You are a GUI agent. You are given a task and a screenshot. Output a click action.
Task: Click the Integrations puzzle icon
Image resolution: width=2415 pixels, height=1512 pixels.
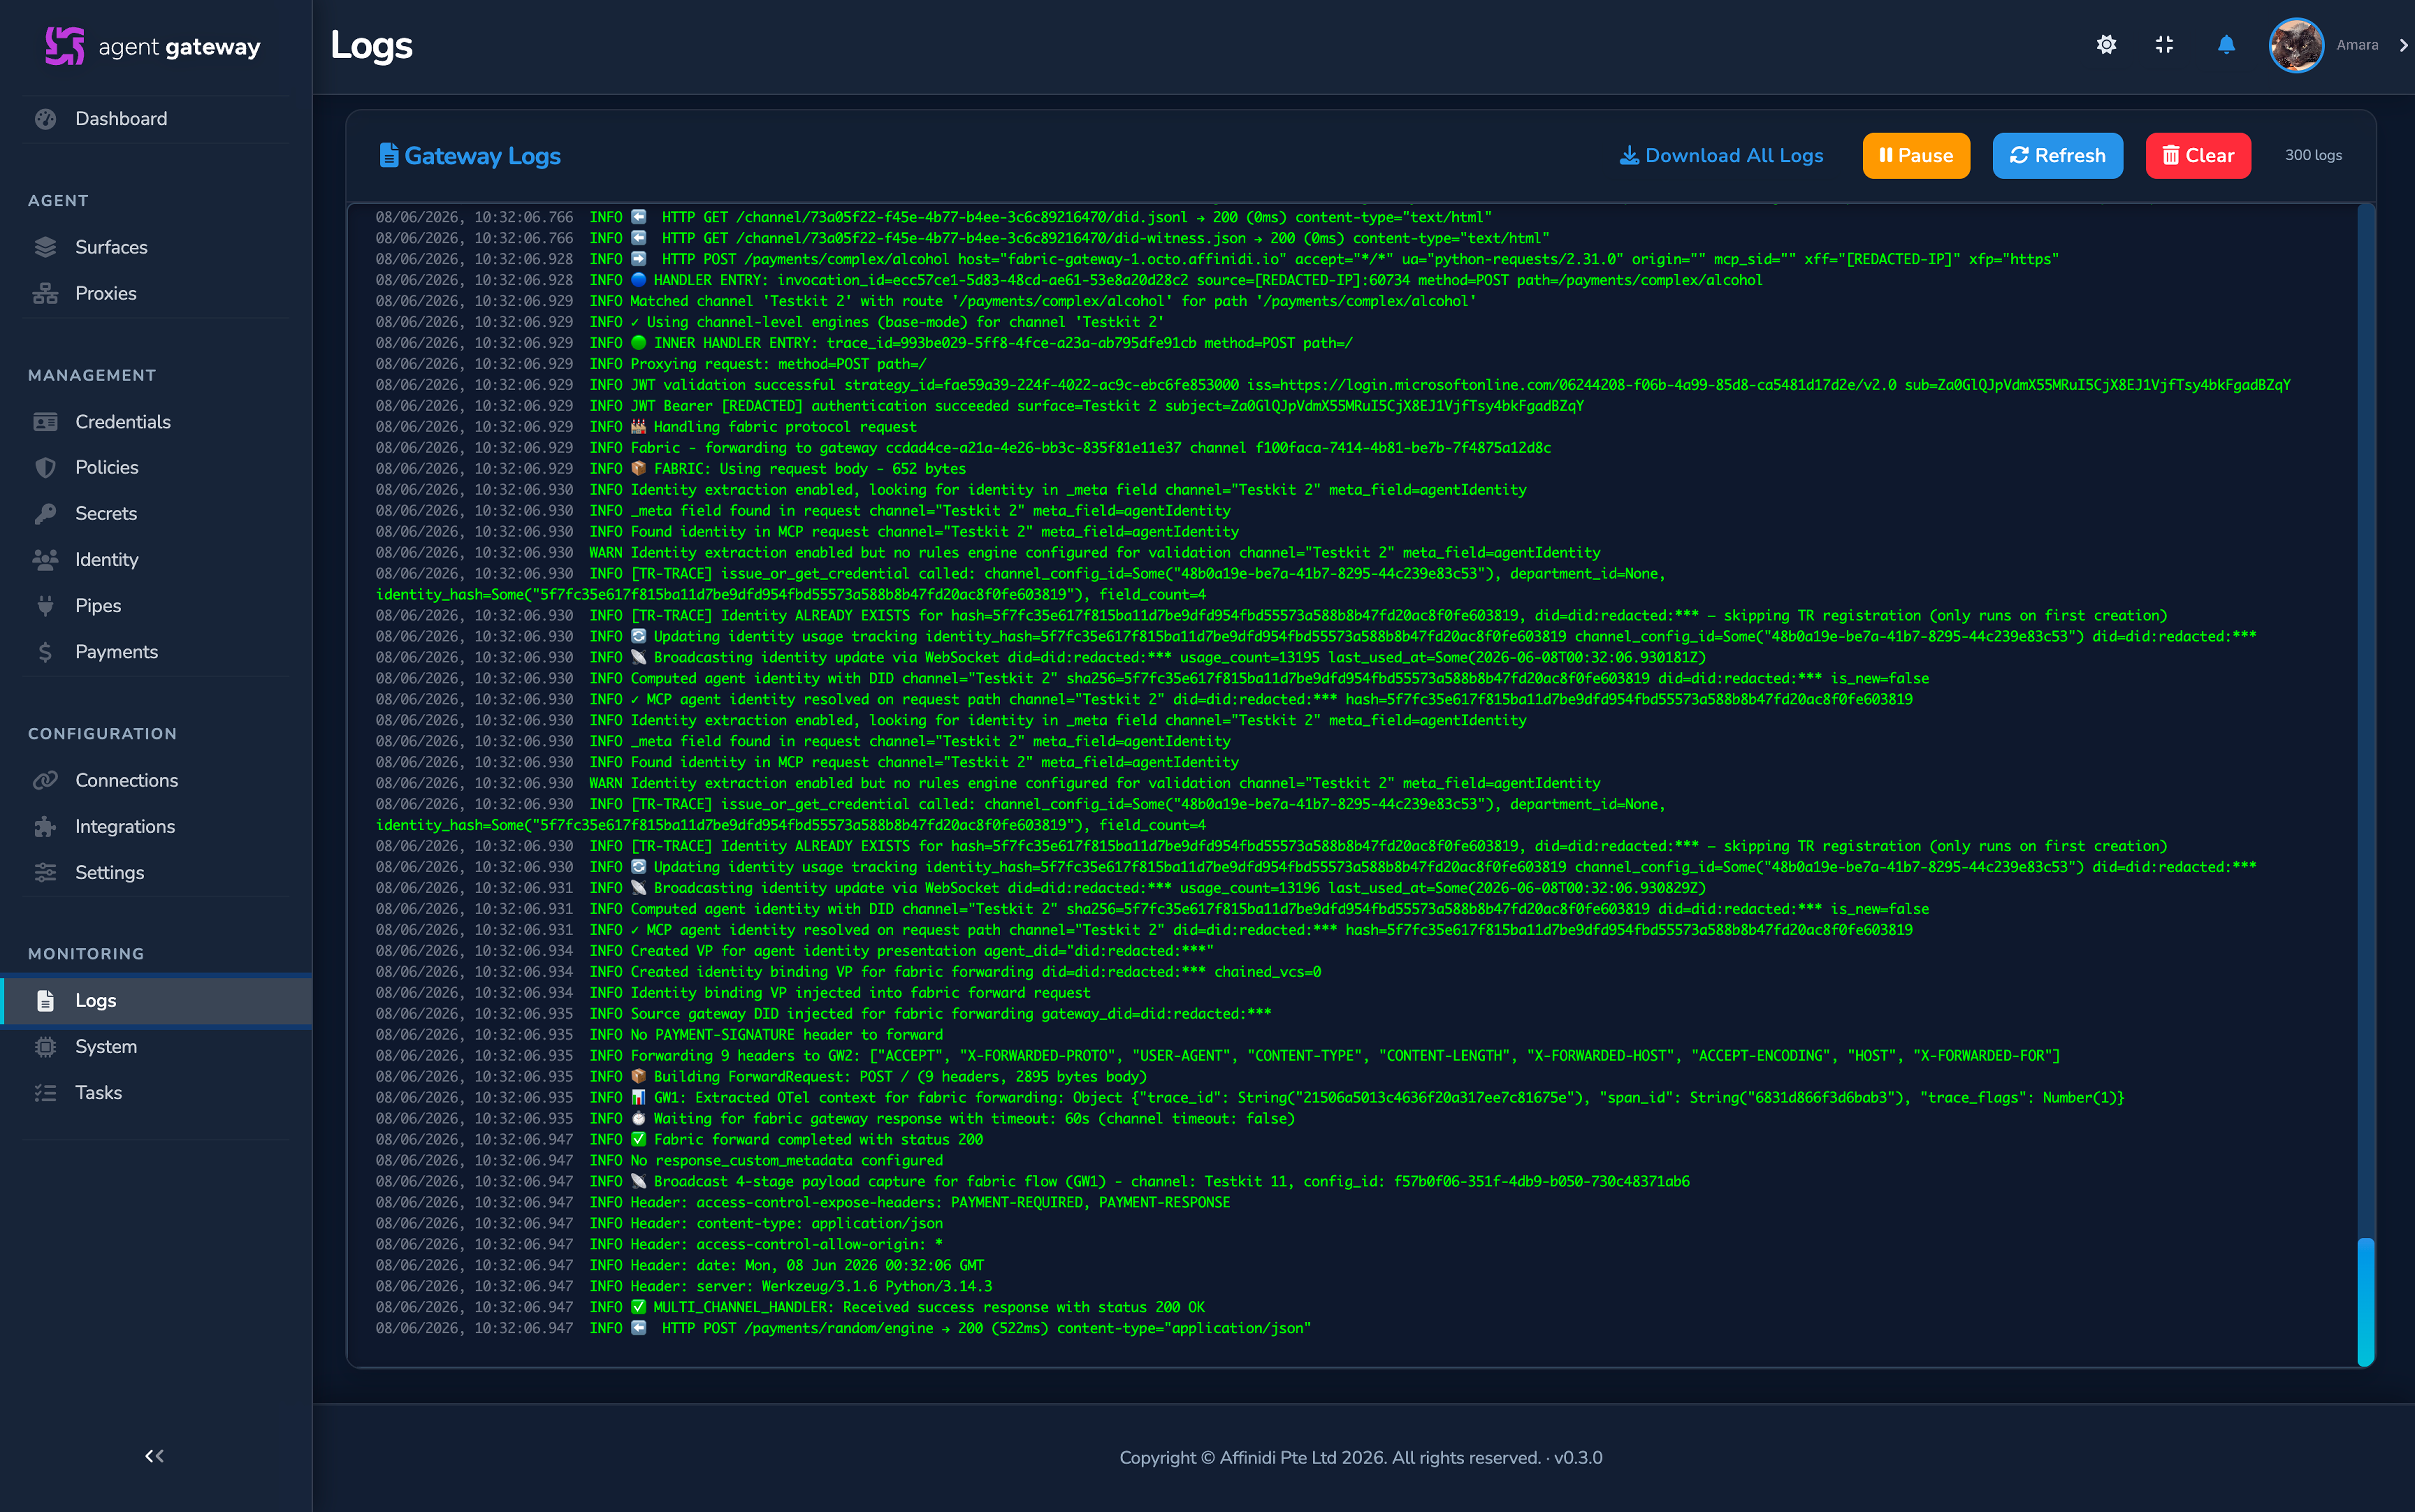click(x=45, y=827)
